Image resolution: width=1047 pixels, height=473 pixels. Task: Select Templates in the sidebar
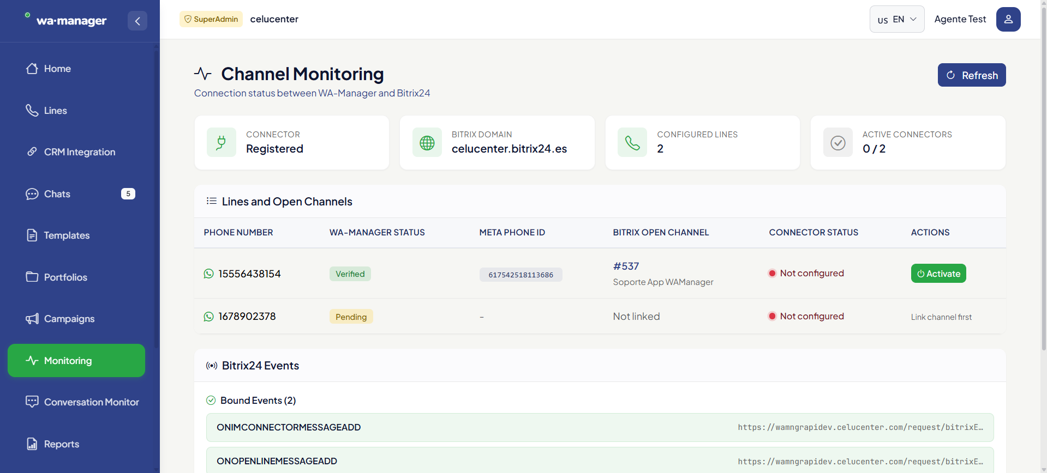[x=76, y=235]
